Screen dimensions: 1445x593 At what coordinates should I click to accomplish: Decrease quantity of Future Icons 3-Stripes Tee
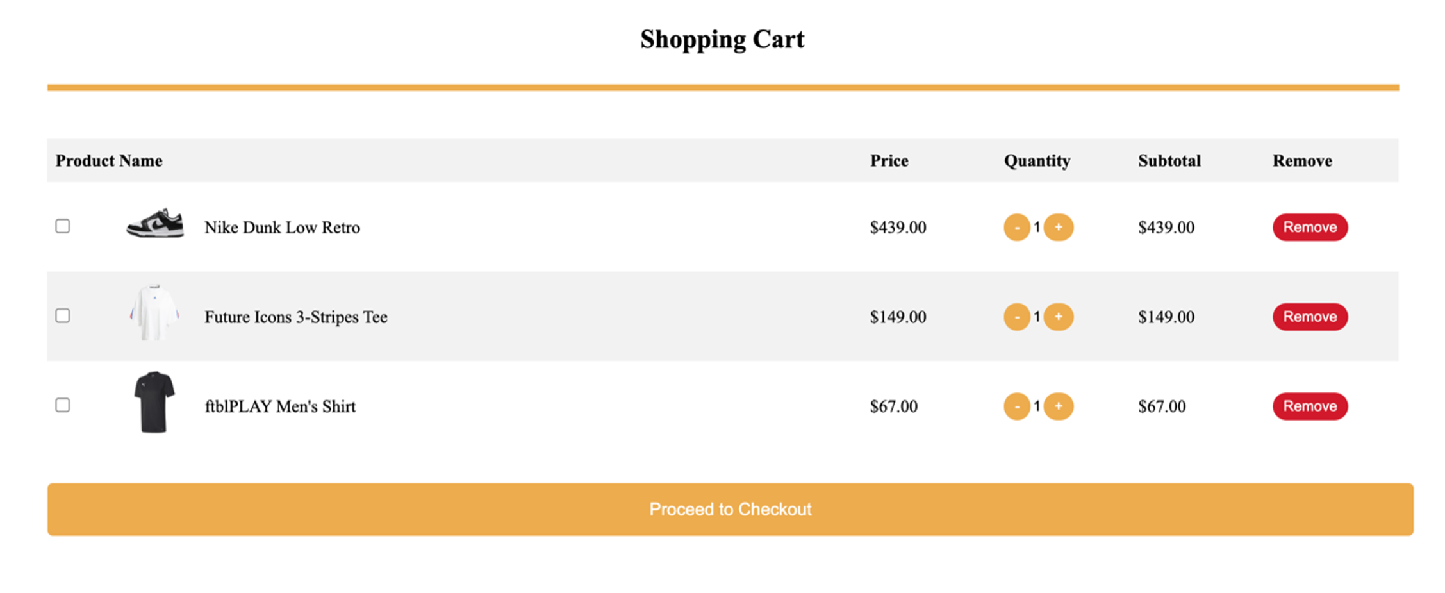point(1016,317)
